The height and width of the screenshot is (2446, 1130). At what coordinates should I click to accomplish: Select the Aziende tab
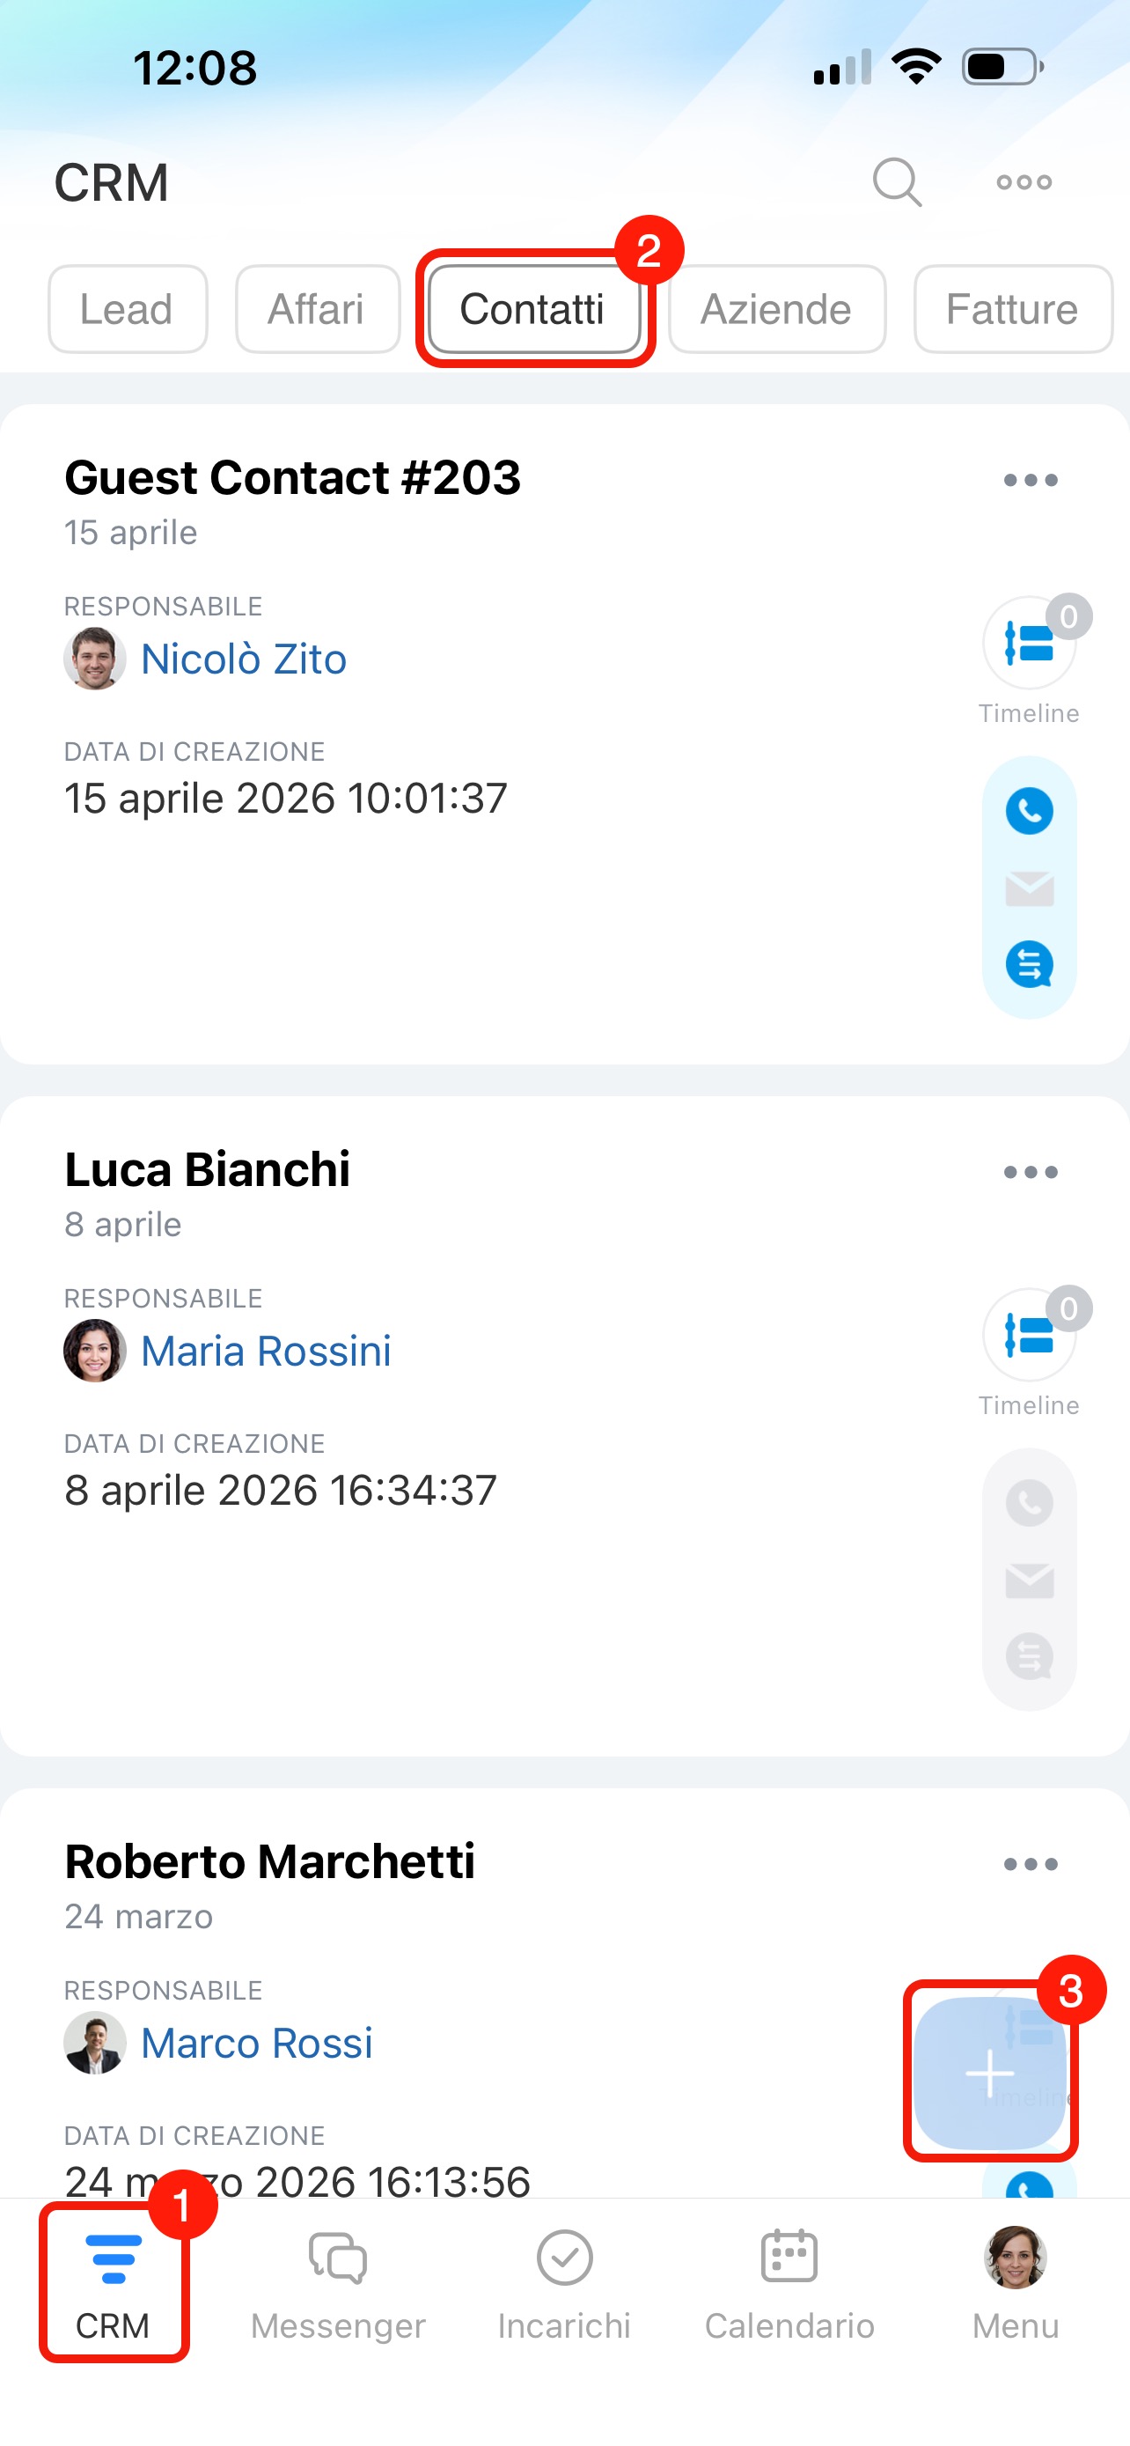(x=776, y=310)
